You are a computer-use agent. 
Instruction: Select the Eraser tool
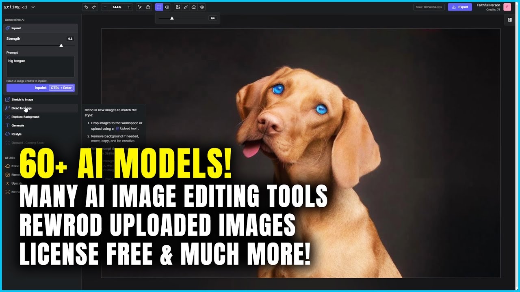pos(194,6)
